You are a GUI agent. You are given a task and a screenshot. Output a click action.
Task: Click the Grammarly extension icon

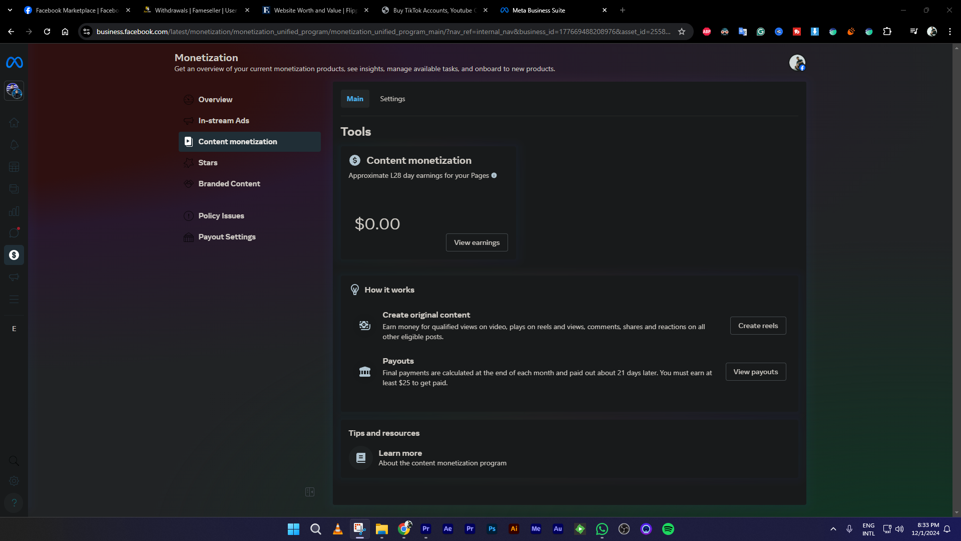761,32
